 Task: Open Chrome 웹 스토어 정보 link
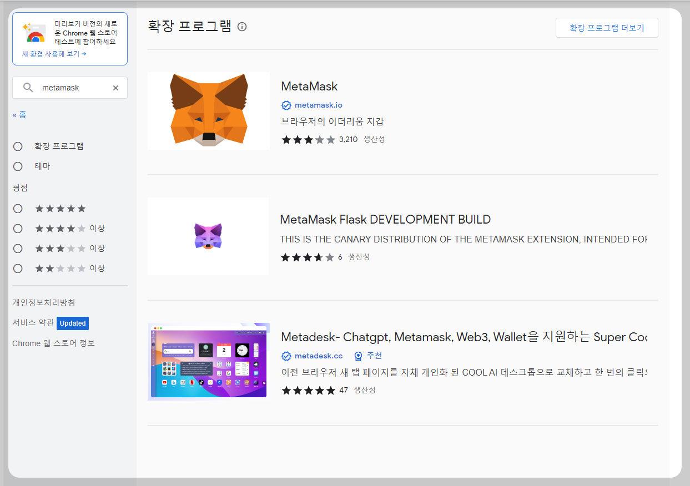click(x=53, y=343)
